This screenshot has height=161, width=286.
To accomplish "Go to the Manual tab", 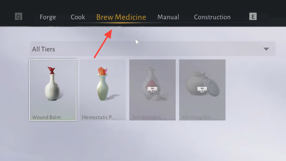I will point(168,17).
